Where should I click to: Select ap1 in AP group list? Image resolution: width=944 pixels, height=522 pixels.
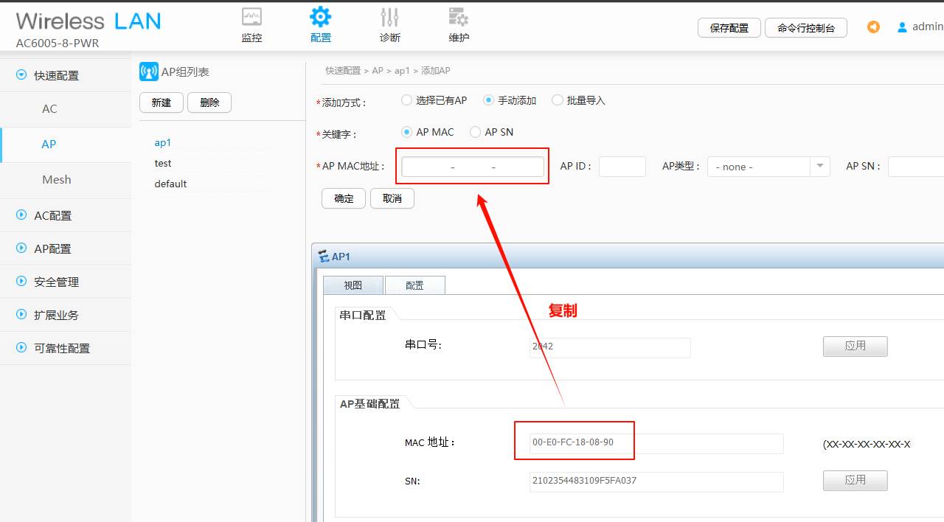pyautogui.click(x=163, y=142)
